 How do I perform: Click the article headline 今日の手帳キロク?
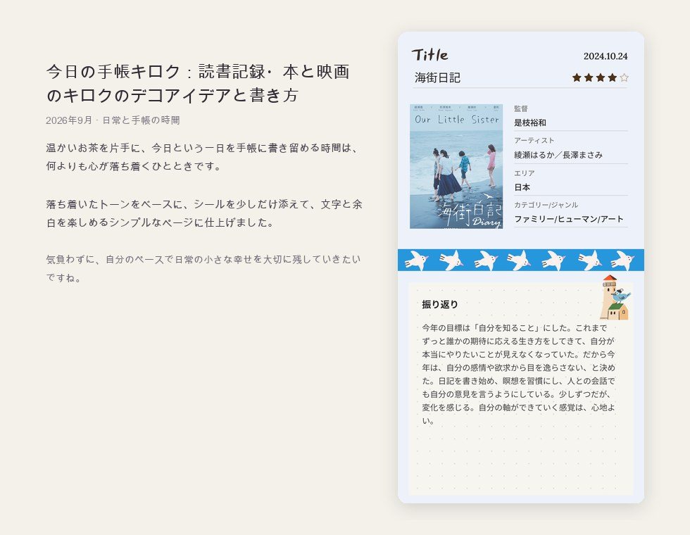(198, 83)
